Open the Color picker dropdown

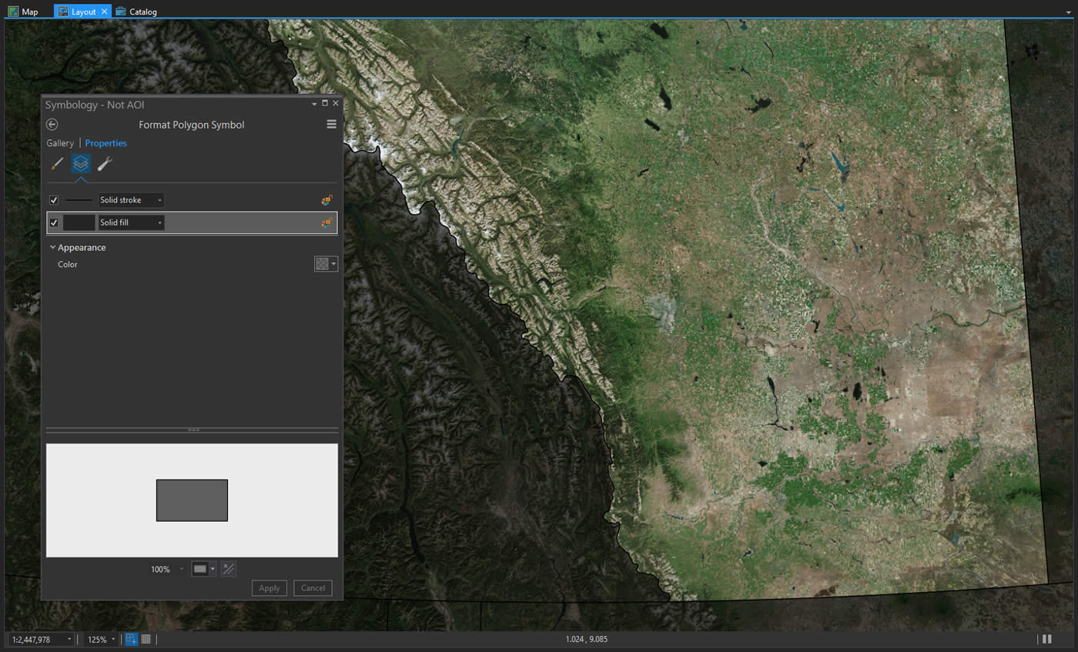326,264
